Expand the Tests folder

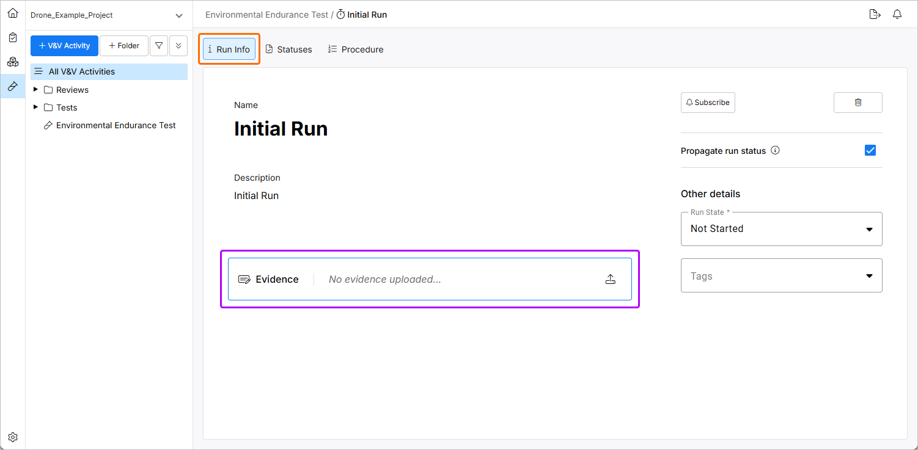36,107
